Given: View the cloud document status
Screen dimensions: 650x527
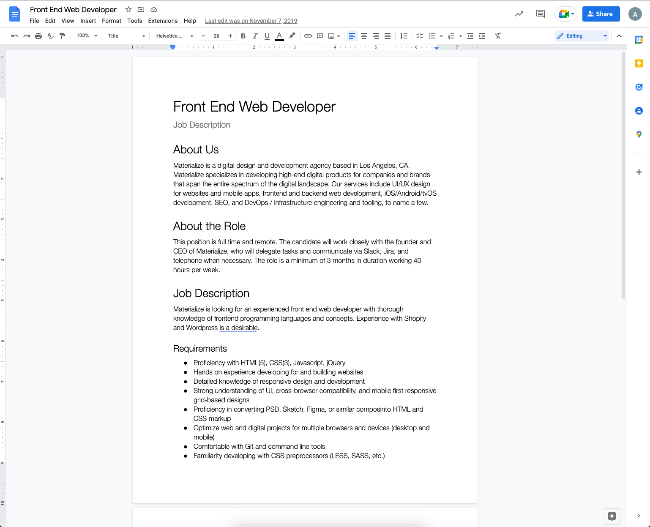Looking at the screenshot, I should pyautogui.click(x=154, y=9).
